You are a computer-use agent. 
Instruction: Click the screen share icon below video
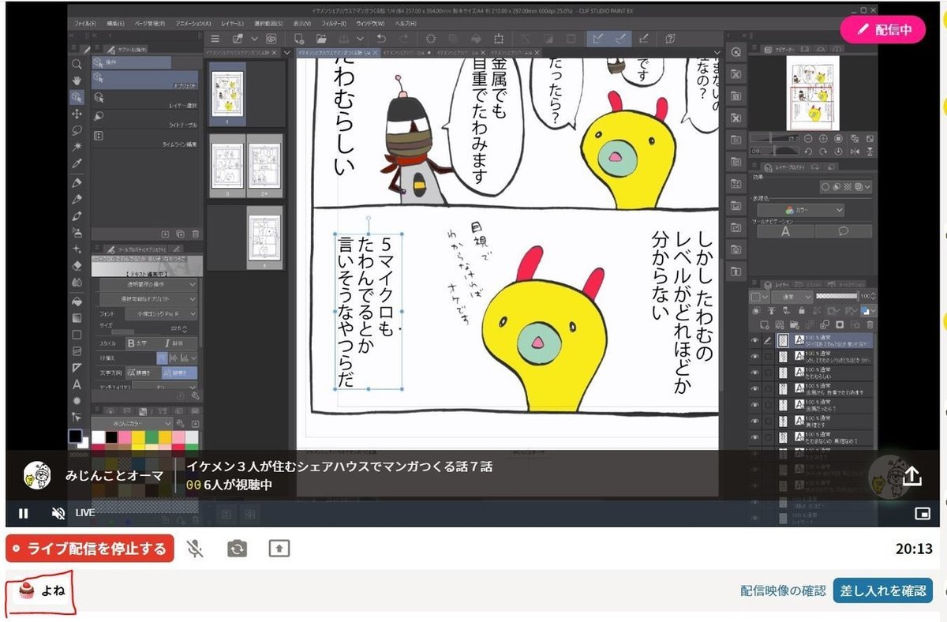point(279,549)
